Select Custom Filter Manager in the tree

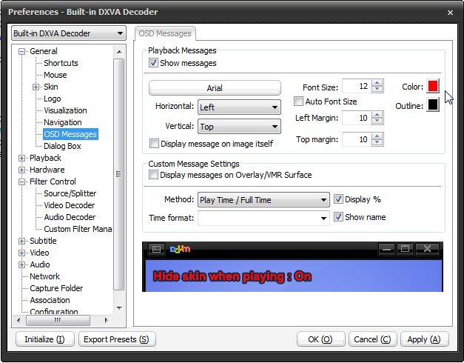[78, 229]
